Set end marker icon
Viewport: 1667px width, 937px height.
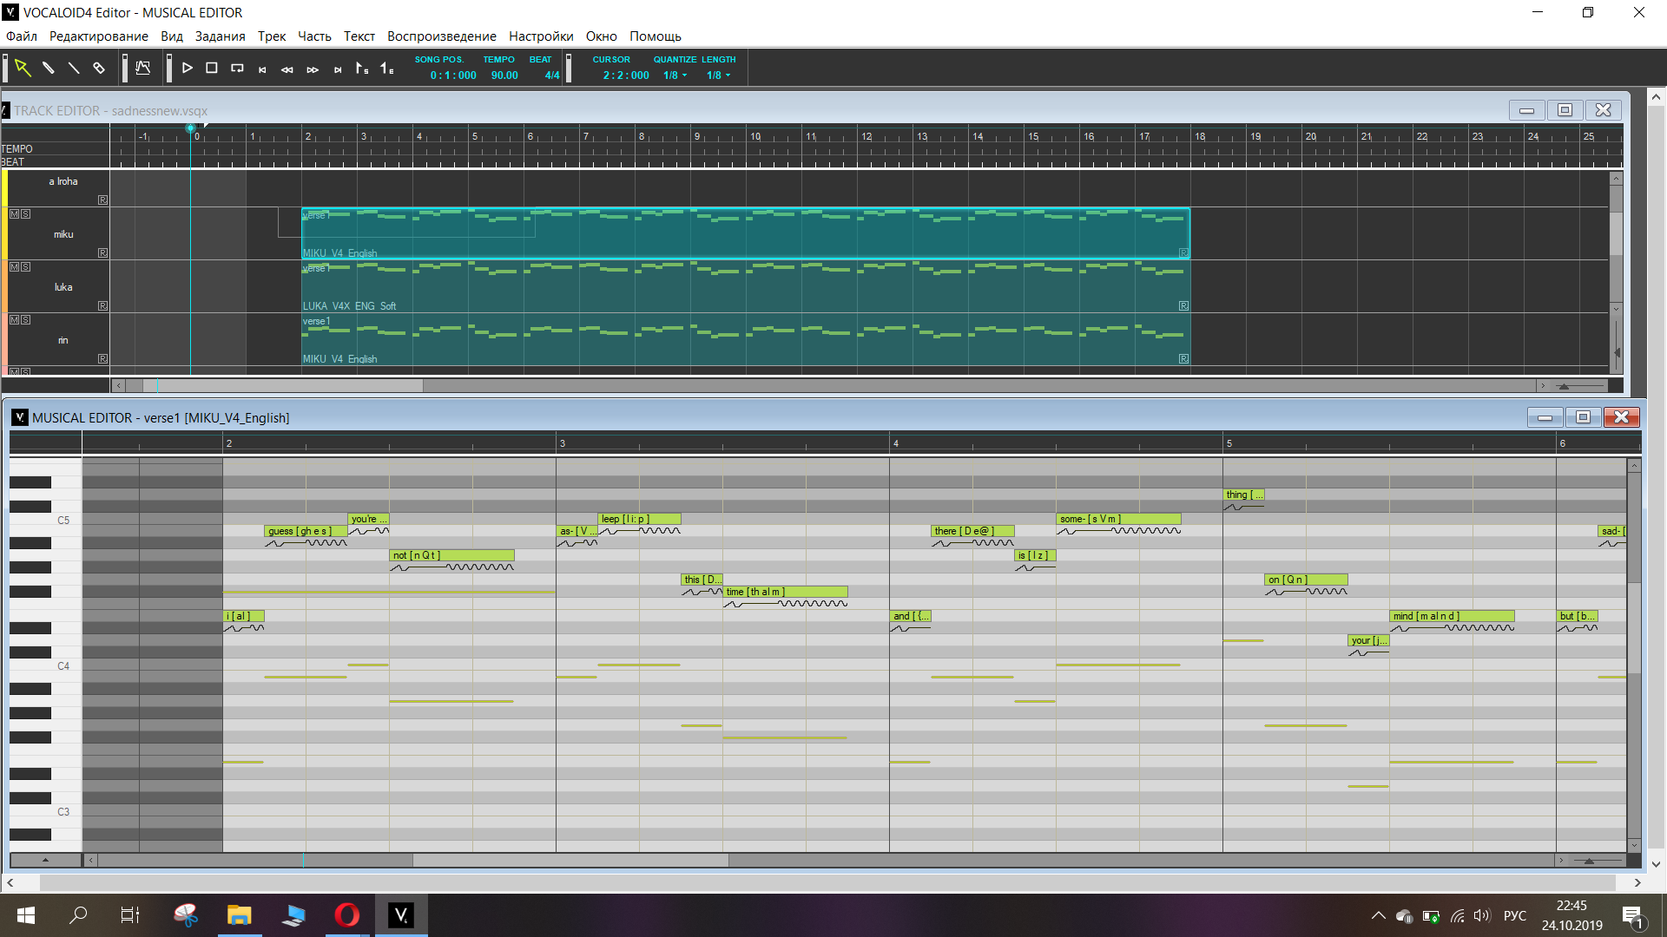pos(387,68)
